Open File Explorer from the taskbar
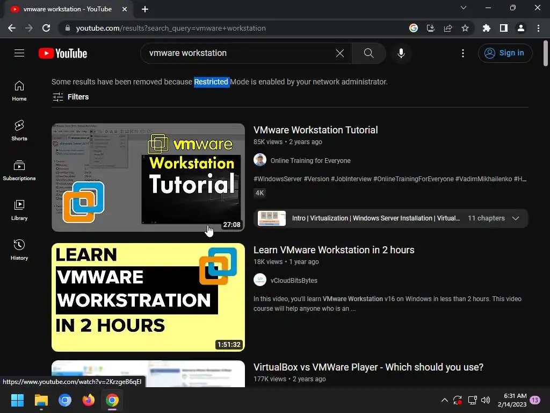Screen dimensions: 550x413 pos(41,400)
